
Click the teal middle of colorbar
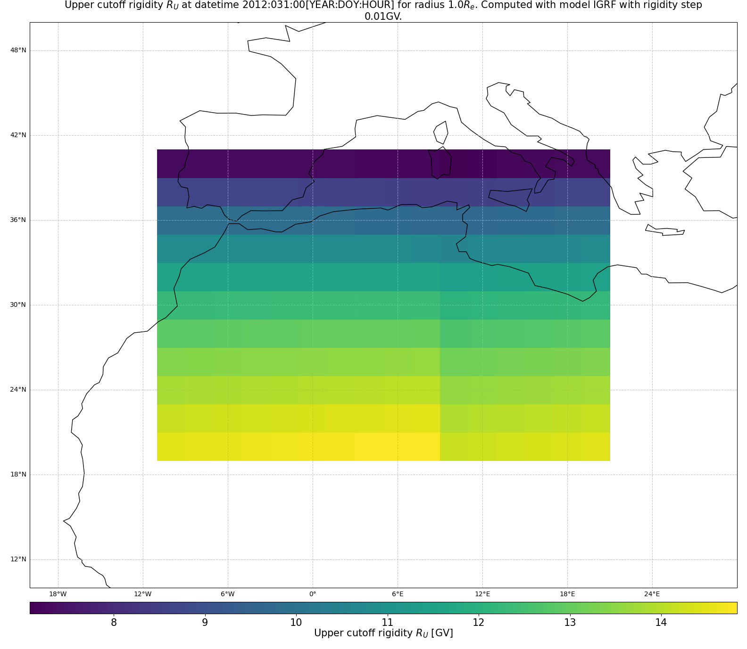pos(383,608)
